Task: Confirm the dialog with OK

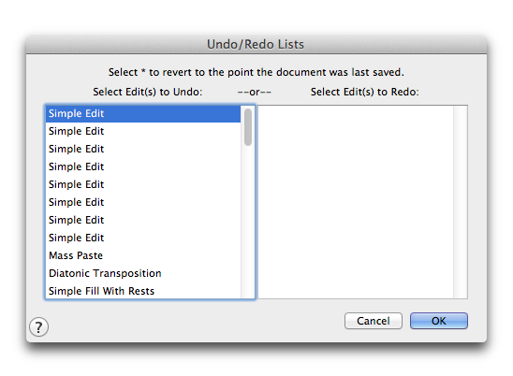Action: point(439,321)
